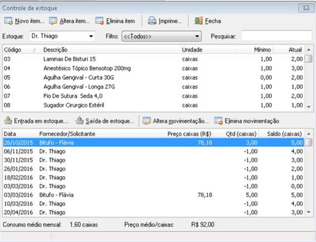The width and height of the screenshot is (316, 242).
Task: Open the Imprime printer icon
Action: coord(152,21)
